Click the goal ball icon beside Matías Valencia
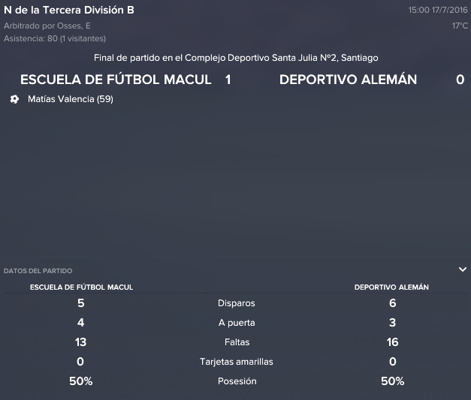The height and width of the screenshot is (400, 471). point(14,99)
